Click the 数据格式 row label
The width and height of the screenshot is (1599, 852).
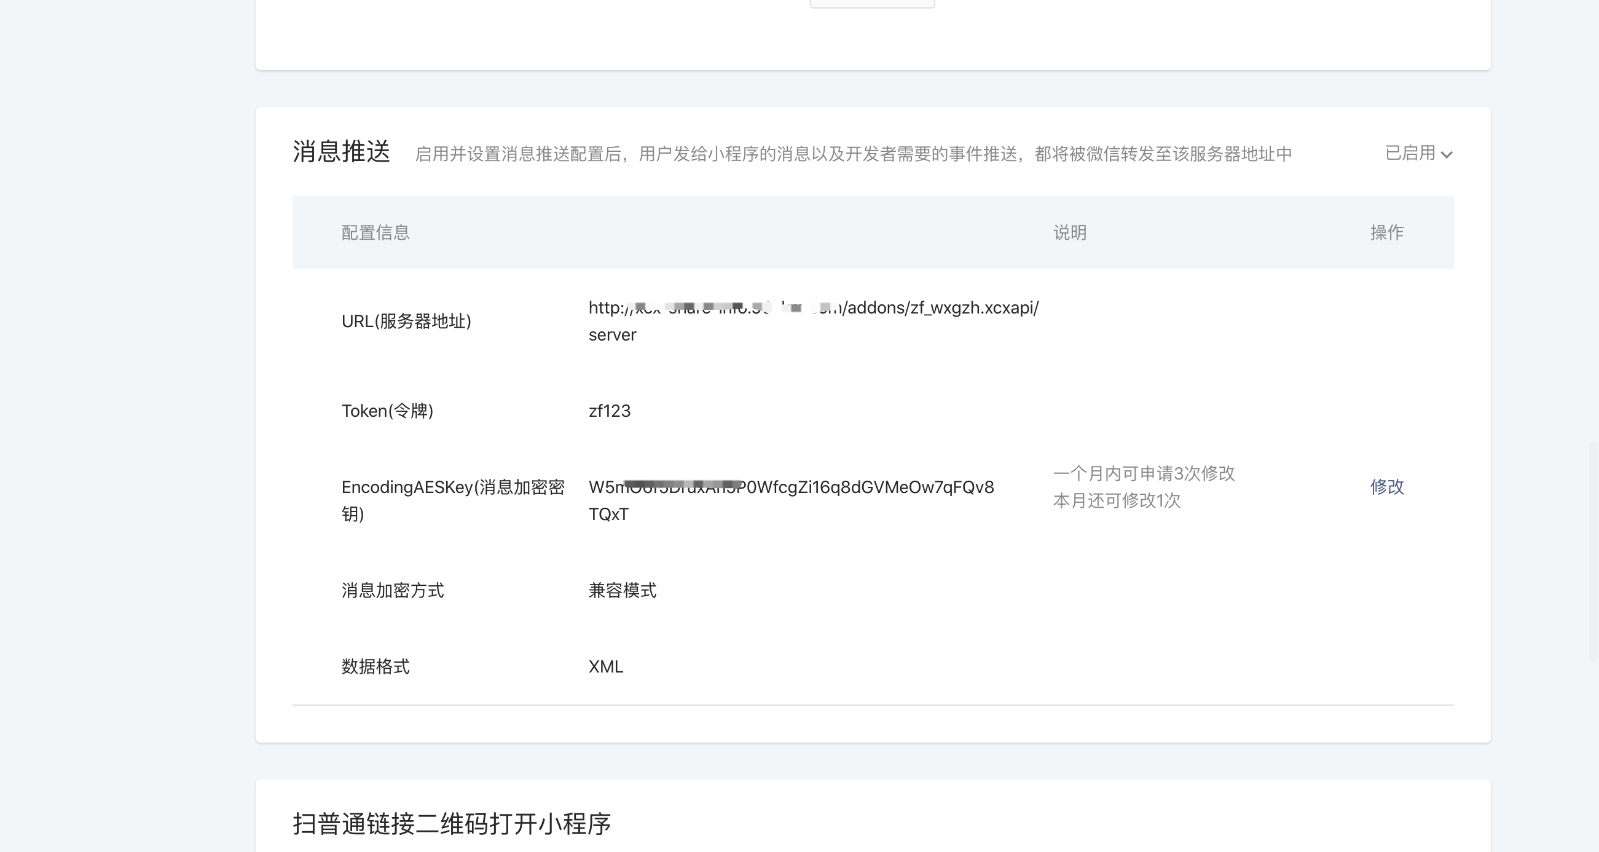(375, 666)
